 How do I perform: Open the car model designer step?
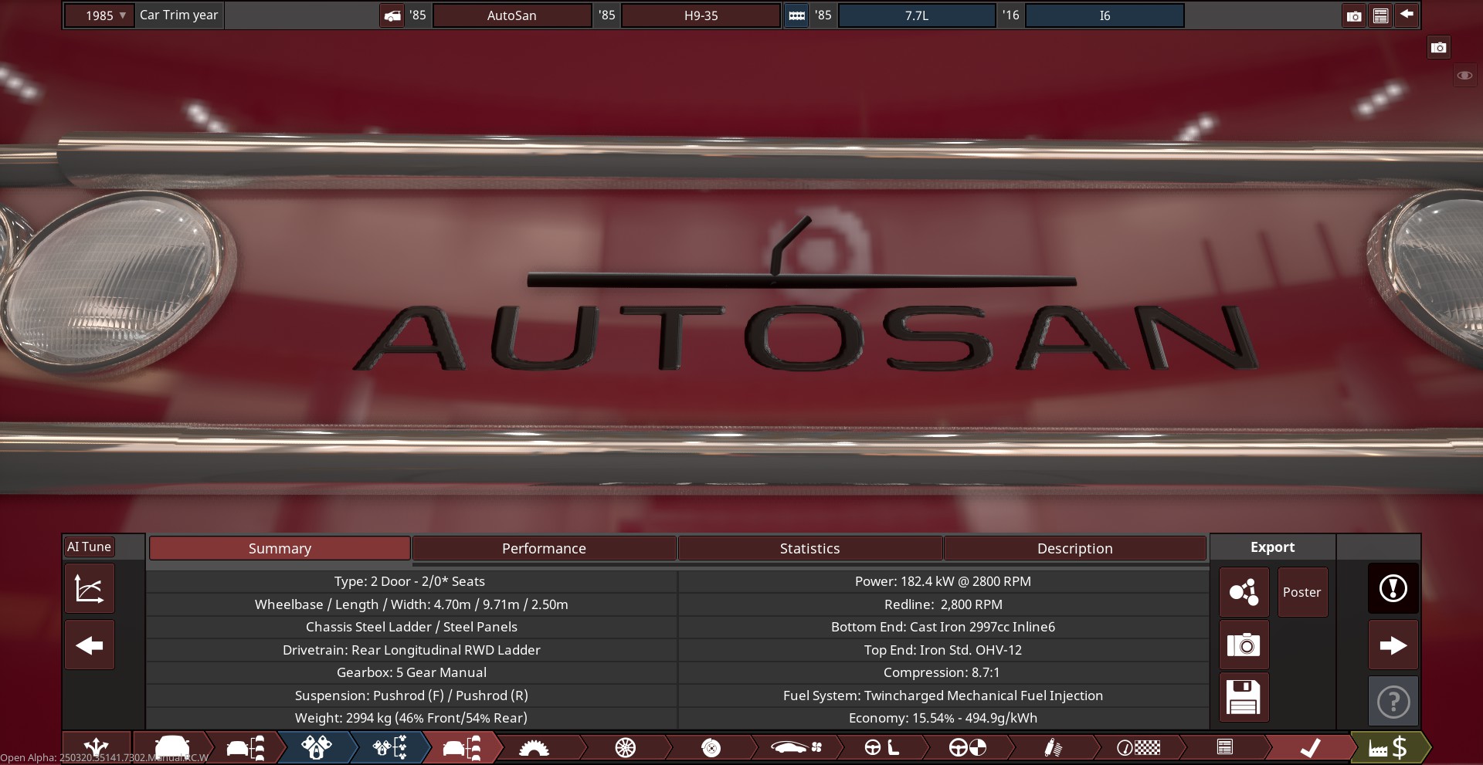pyautogui.click(x=171, y=747)
